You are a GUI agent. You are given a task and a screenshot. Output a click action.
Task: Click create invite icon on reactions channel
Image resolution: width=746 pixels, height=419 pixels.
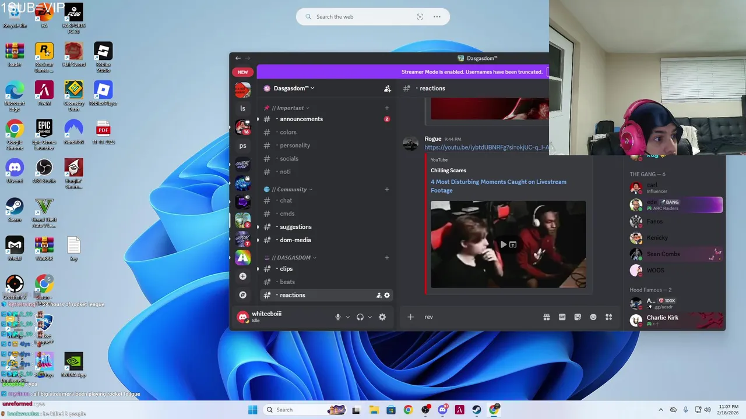tap(379, 295)
